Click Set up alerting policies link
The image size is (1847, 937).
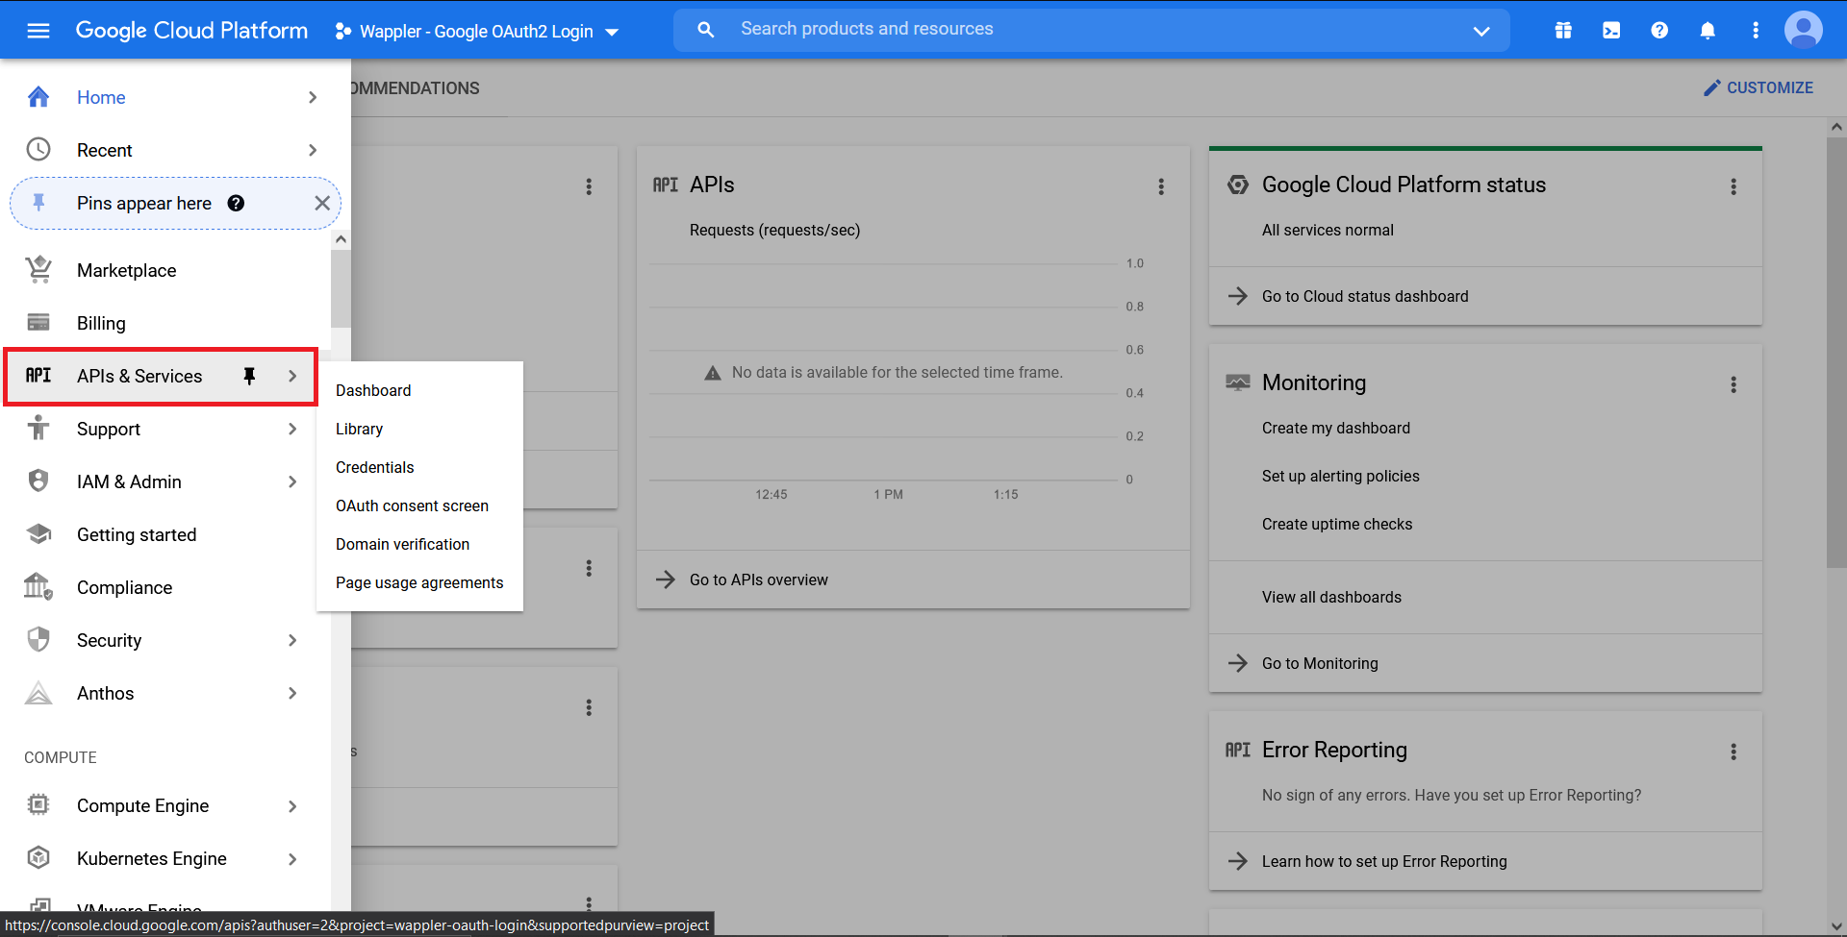tap(1340, 476)
